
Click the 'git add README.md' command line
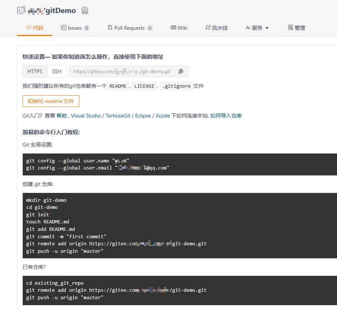(51, 229)
